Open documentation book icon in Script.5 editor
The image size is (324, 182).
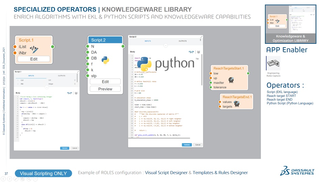tap(198, 52)
